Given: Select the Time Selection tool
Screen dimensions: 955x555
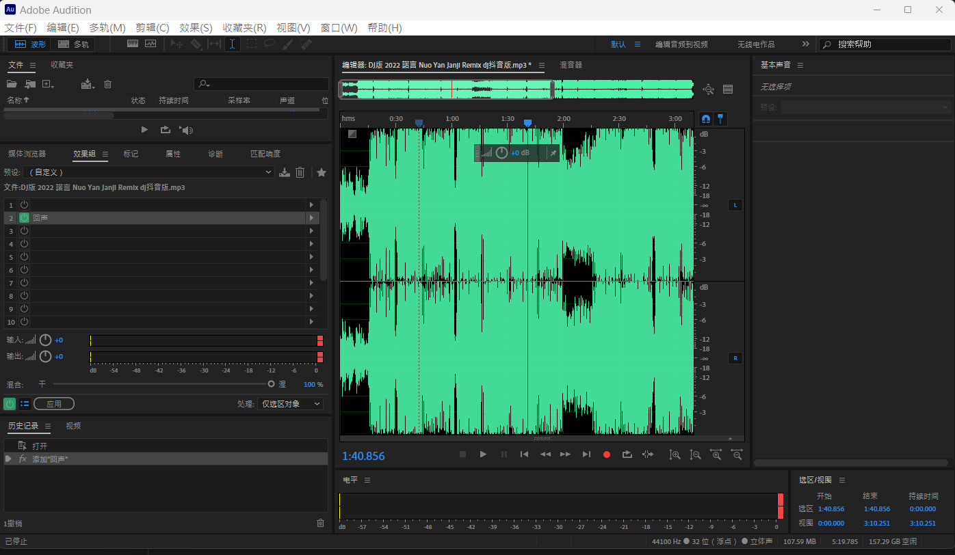Looking at the screenshot, I should (233, 44).
